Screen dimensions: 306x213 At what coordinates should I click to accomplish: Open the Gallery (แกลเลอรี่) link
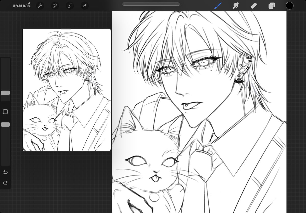[21, 6]
